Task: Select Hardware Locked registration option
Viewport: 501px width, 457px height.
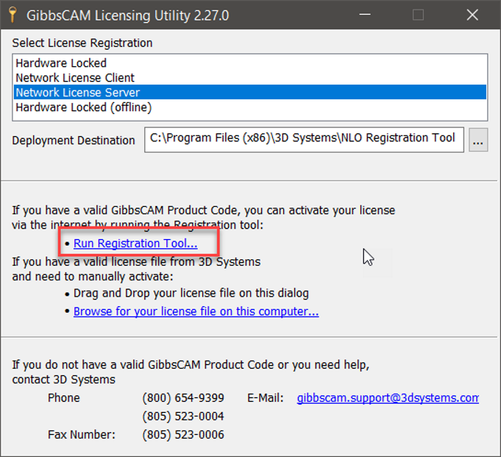Action: tap(250, 63)
